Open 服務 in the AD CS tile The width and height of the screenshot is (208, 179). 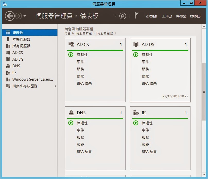(80, 69)
